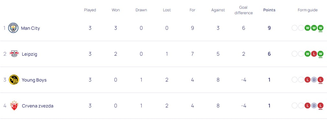This screenshot has height=123, width=327.
Task: Select Man City's latest underlined win badge
Action: point(321,28)
